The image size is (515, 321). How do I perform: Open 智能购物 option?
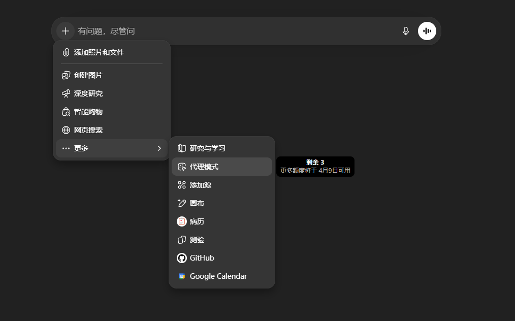pyautogui.click(x=112, y=112)
